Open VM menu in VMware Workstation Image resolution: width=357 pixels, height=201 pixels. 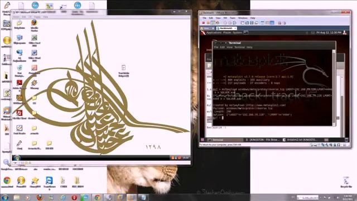pos(225,18)
